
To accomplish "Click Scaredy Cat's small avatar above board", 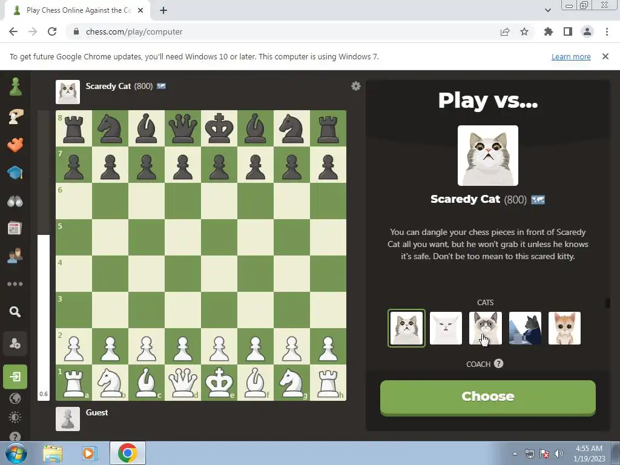I will [x=68, y=92].
